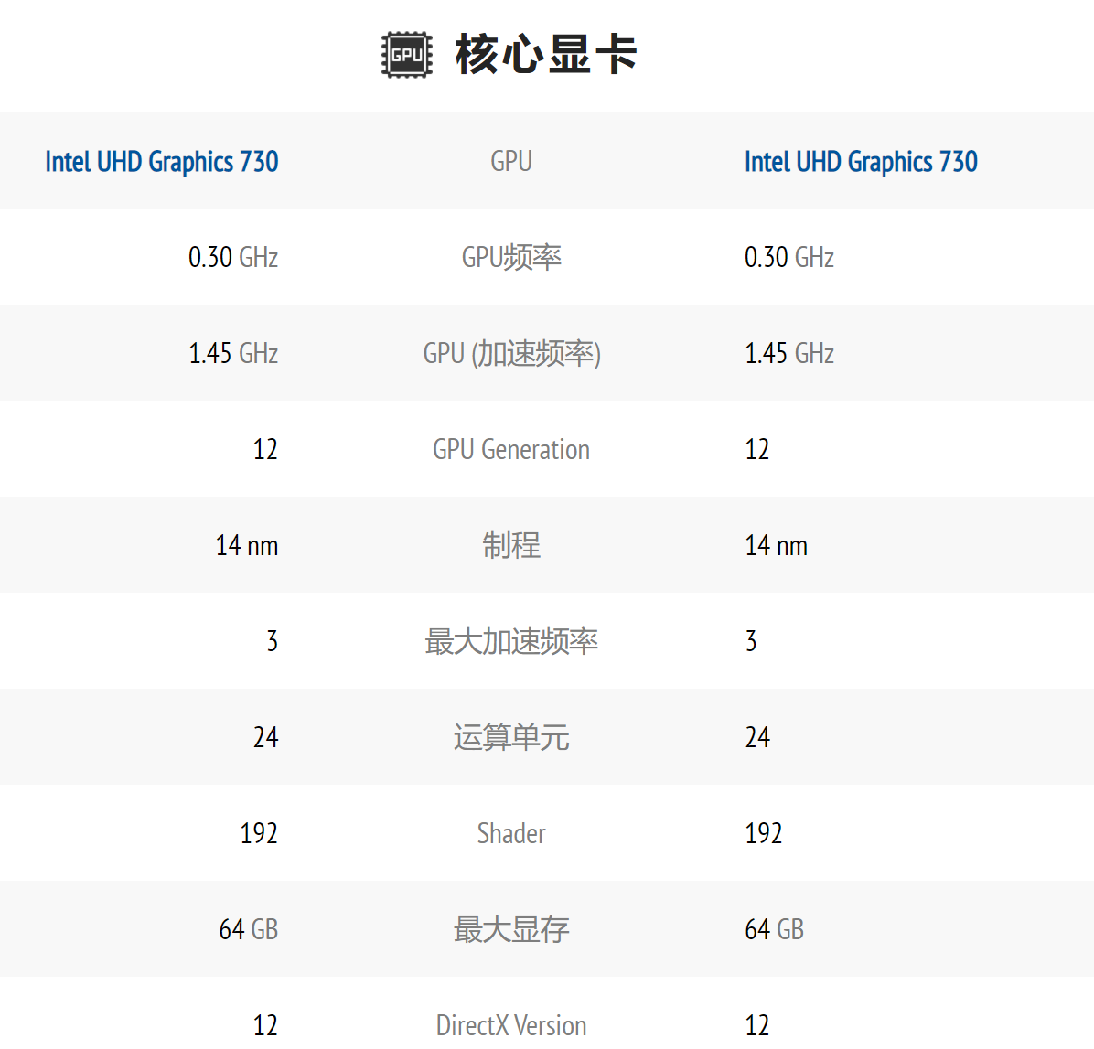Select the DirectX Version label
Image resolution: width=1094 pixels, height=1049 pixels.
(511, 1026)
